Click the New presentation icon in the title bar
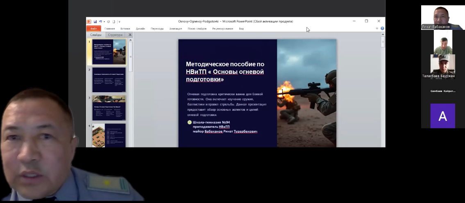This screenshot has width=465, height=203. (x=114, y=21)
